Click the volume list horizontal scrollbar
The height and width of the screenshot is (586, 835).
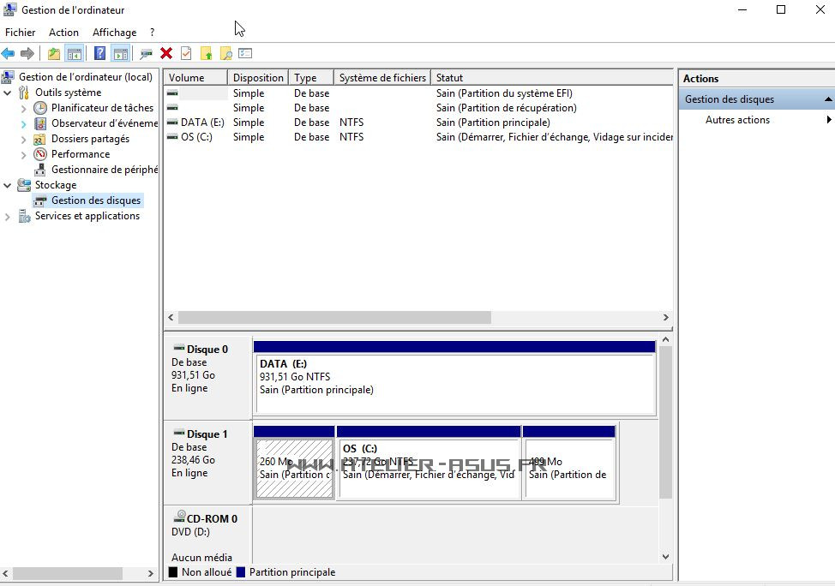[x=334, y=317]
